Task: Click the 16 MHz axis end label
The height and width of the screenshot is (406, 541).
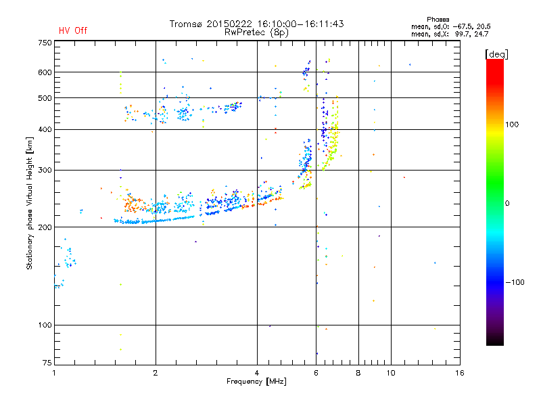Action: 460,373
